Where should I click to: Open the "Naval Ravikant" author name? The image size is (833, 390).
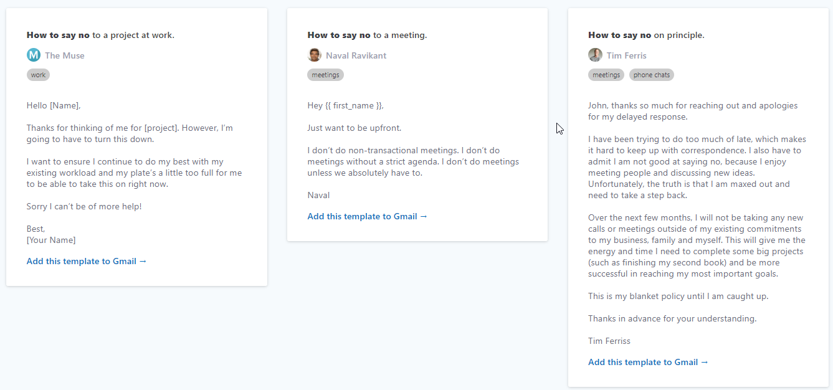tap(356, 55)
